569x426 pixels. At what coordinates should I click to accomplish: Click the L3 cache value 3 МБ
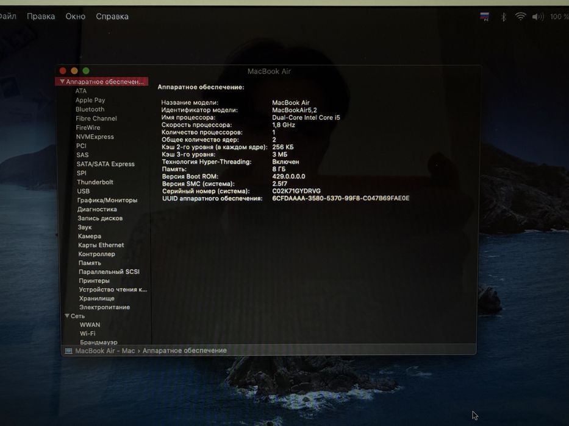279,155
